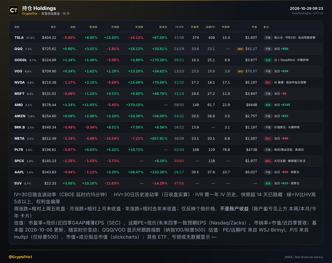Click the 标的 column header
332x263 pixels.
pyautogui.click(x=17, y=27)
